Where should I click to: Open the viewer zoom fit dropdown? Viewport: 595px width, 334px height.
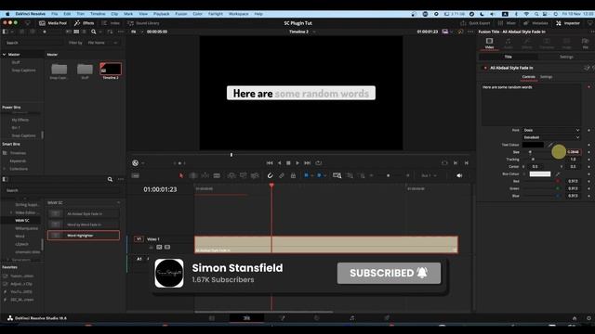coord(137,32)
